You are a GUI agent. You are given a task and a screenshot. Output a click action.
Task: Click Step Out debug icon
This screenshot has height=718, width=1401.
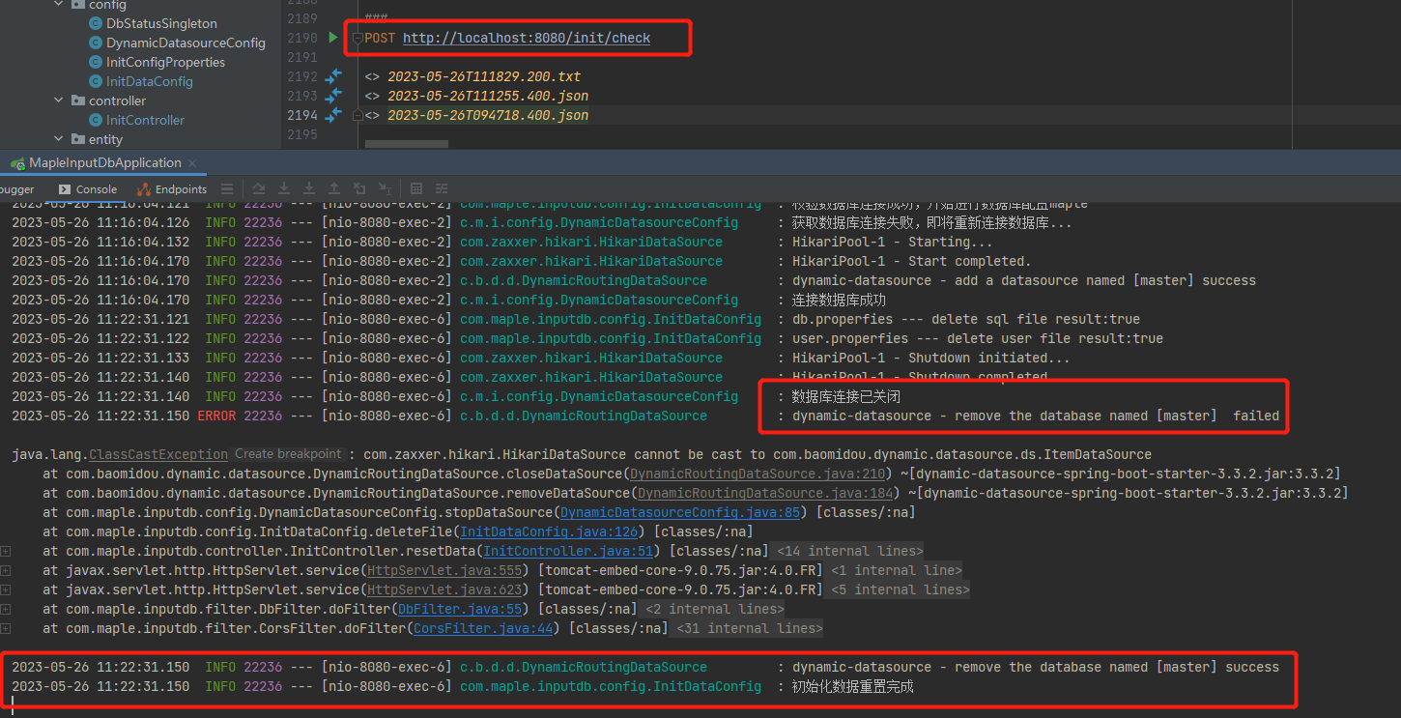[334, 189]
